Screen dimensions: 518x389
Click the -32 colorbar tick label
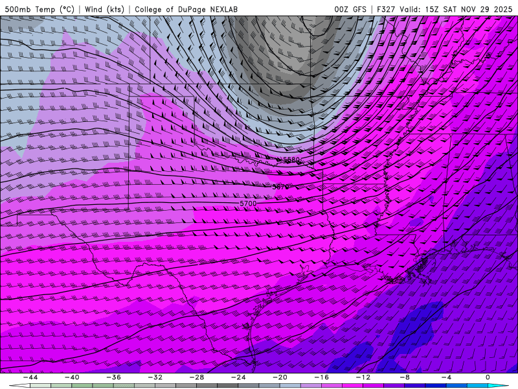click(x=155, y=377)
